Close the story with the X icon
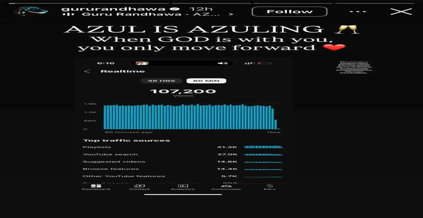Screen dimensions: 423x218 pos(402,11)
